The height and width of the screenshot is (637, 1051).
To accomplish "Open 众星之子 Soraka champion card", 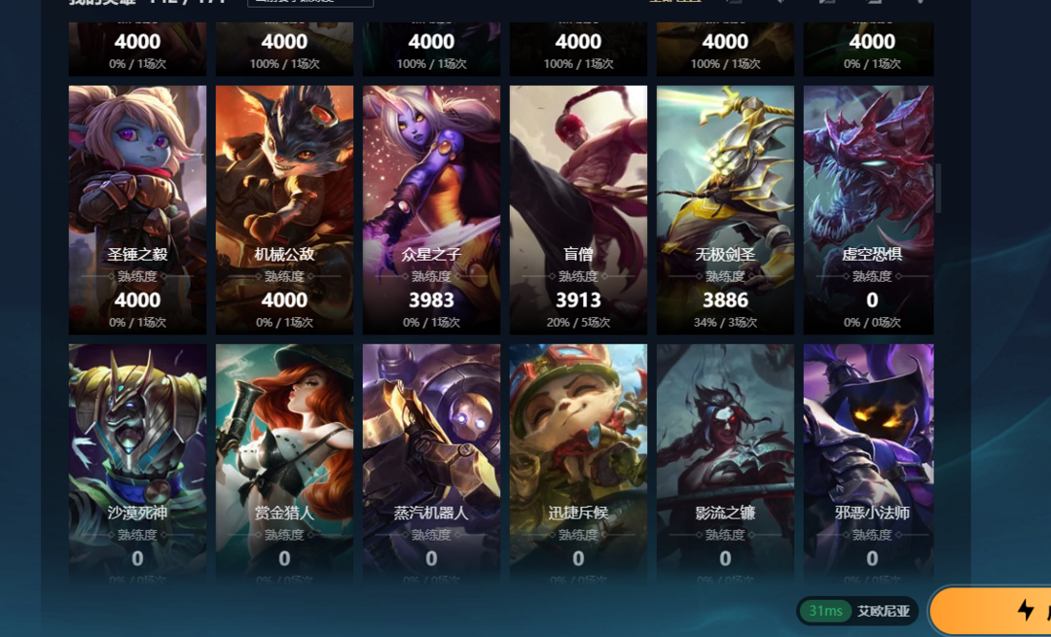I will 431,210.
